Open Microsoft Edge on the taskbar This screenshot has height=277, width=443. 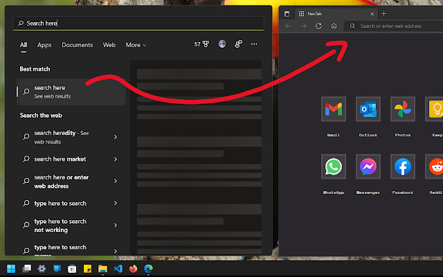(148, 269)
